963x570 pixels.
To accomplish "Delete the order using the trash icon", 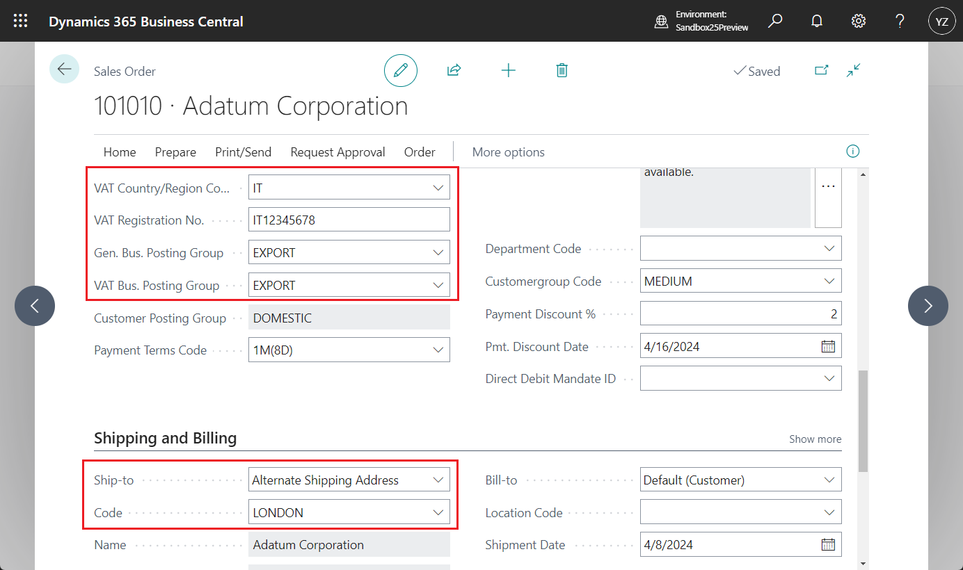I will click(562, 70).
